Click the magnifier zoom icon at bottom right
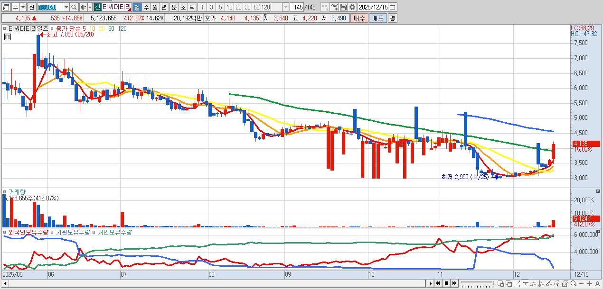The height and width of the screenshot is (289, 603). point(573,283)
